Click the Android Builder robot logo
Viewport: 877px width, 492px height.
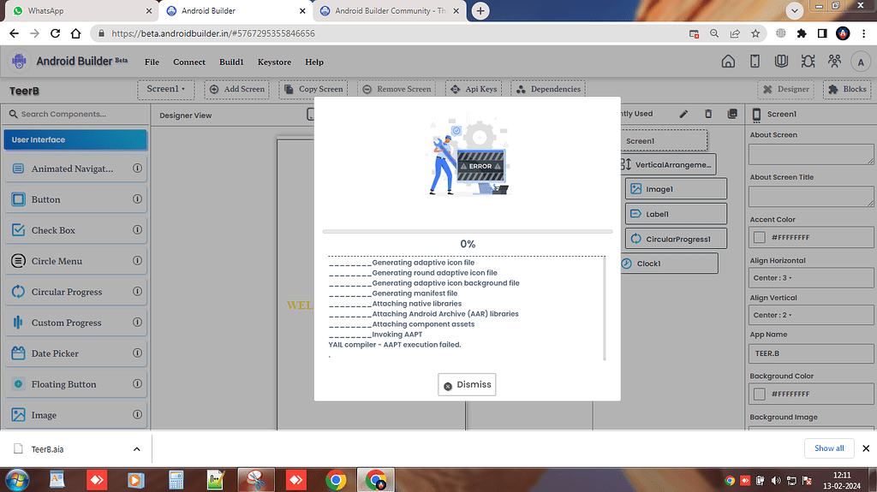pyautogui.click(x=19, y=62)
